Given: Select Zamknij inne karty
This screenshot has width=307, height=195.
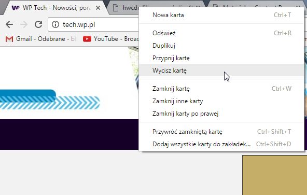Looking at the screenshot, I should [x=221, y=101].
